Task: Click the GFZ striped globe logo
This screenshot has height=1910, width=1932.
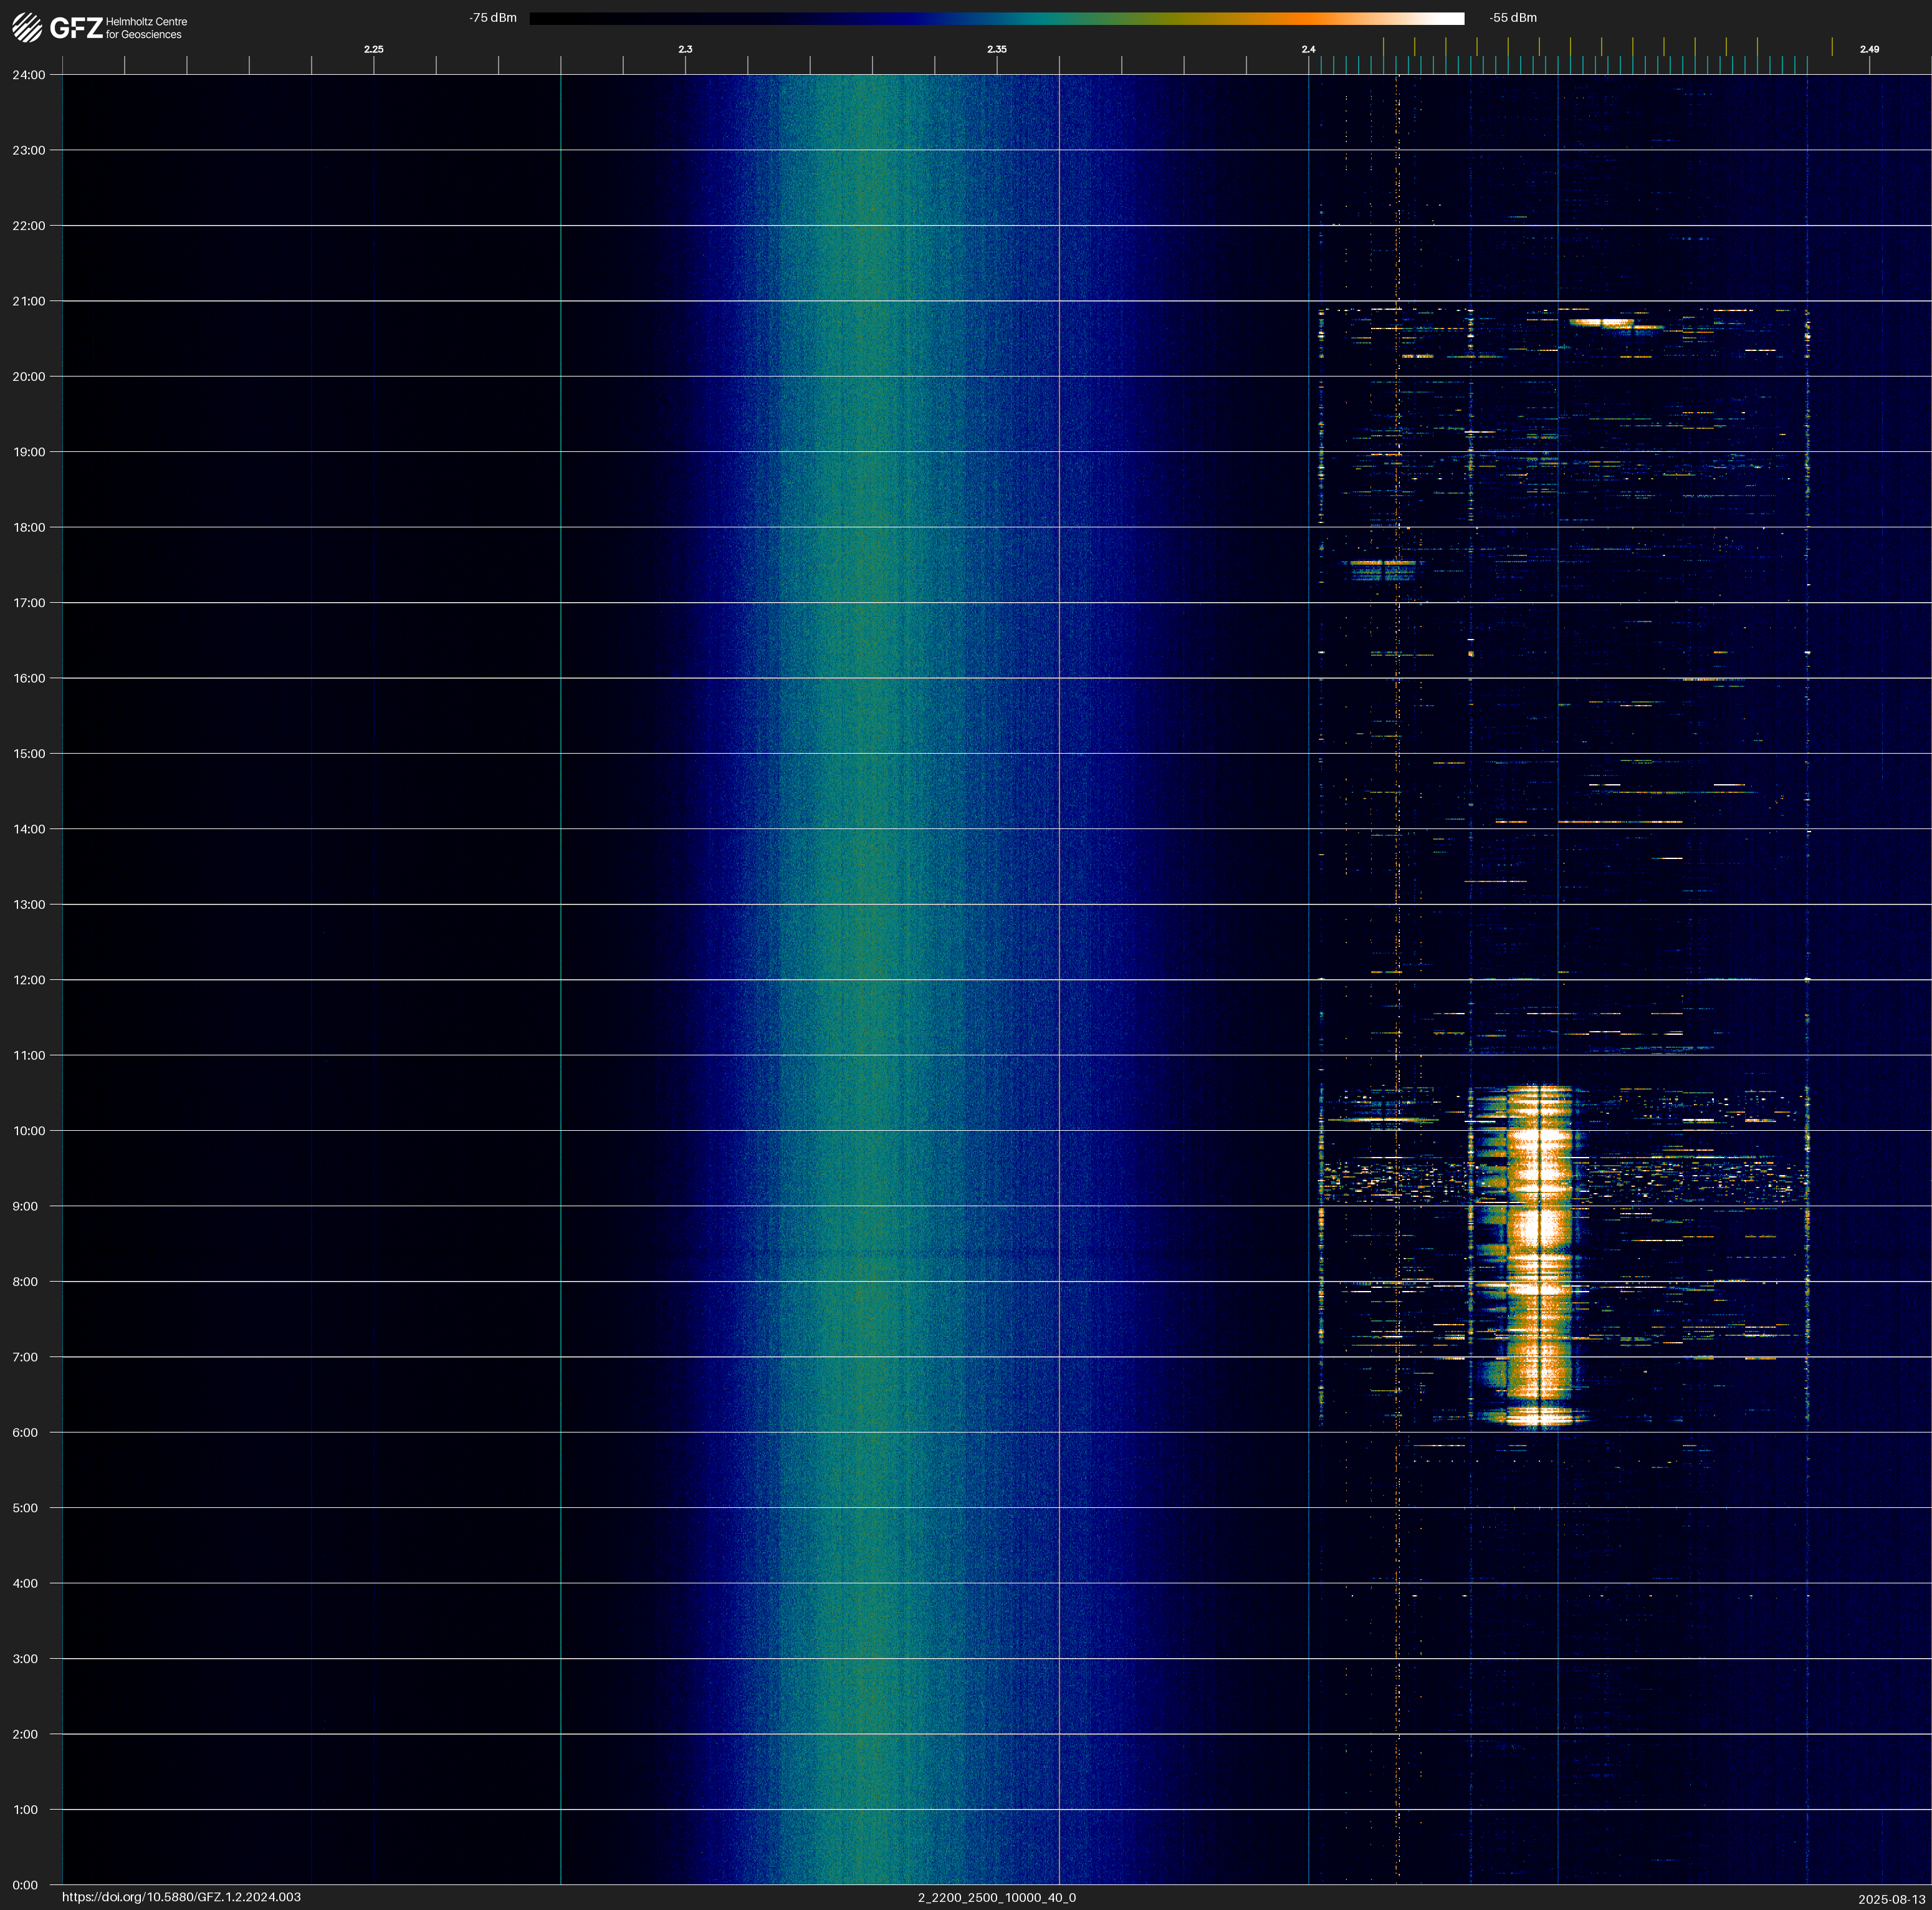Action: pos(27,27)
